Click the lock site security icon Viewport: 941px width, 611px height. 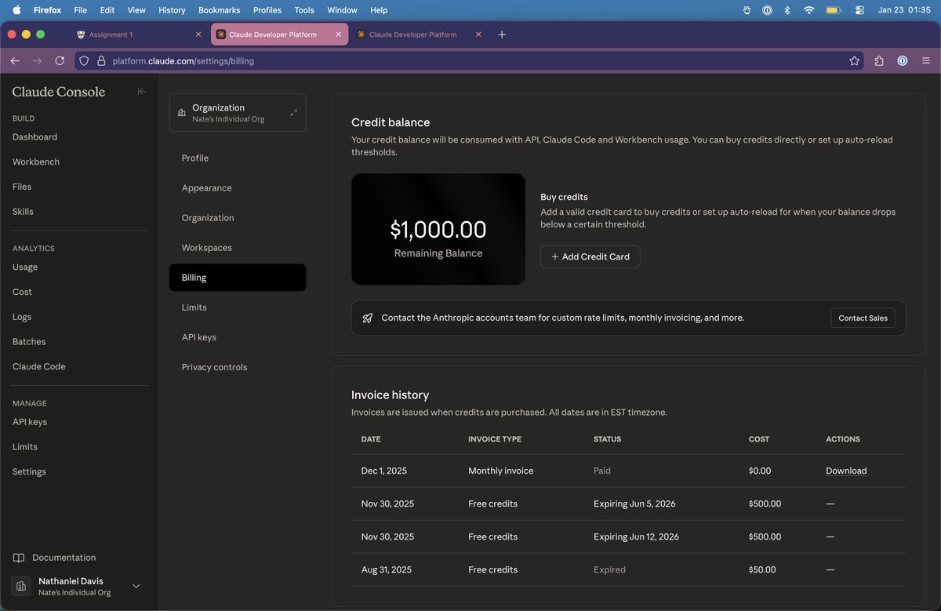coord(100,60)
